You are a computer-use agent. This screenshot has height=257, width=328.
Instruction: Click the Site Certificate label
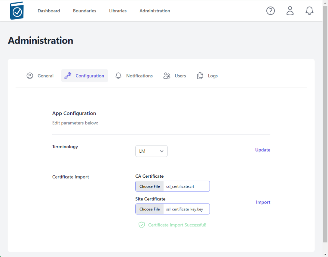point(150,199)
